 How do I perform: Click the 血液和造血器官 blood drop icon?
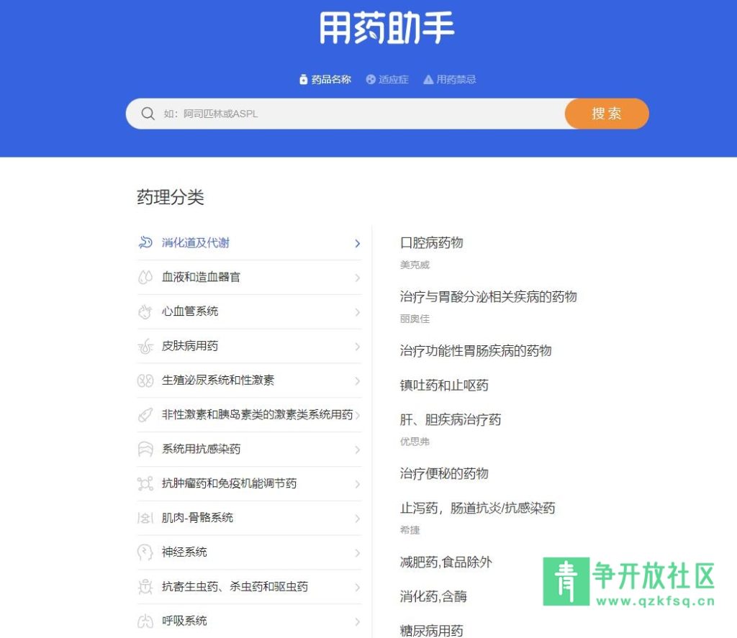[145, 277]
